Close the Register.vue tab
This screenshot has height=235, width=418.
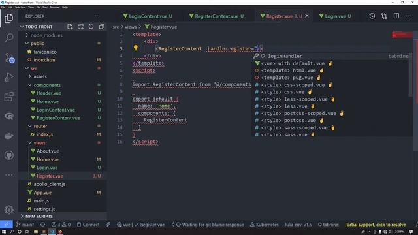tap(307, 16)
